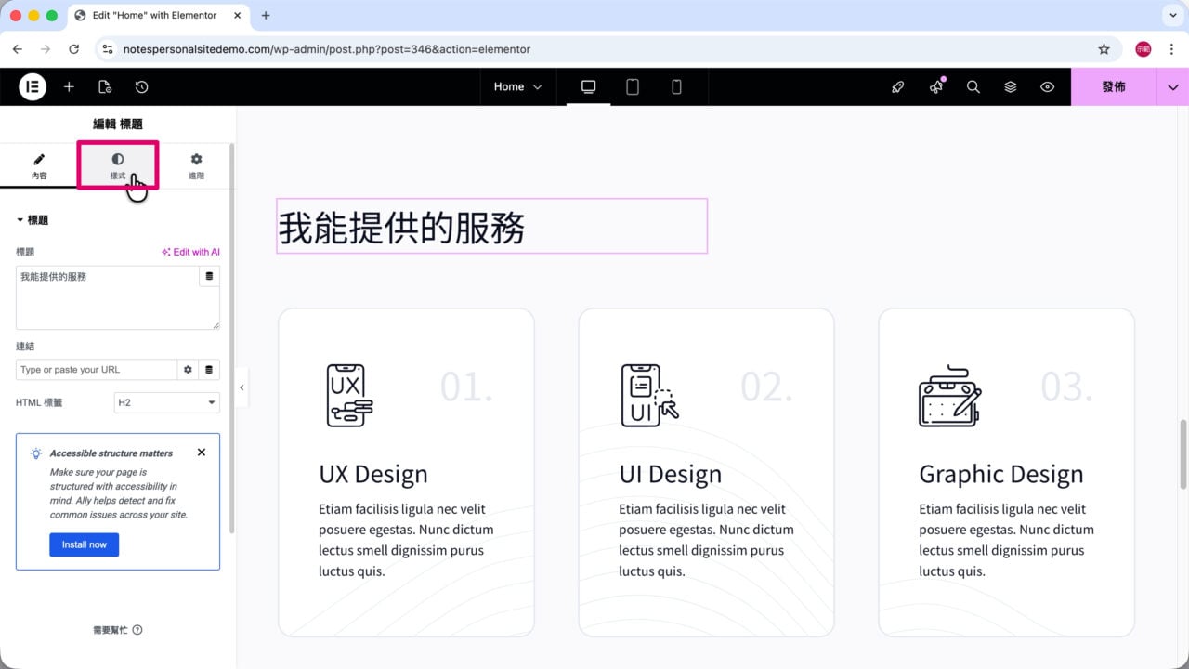
Task: Open the Elementor logo menu
Action: coord(33,86)
